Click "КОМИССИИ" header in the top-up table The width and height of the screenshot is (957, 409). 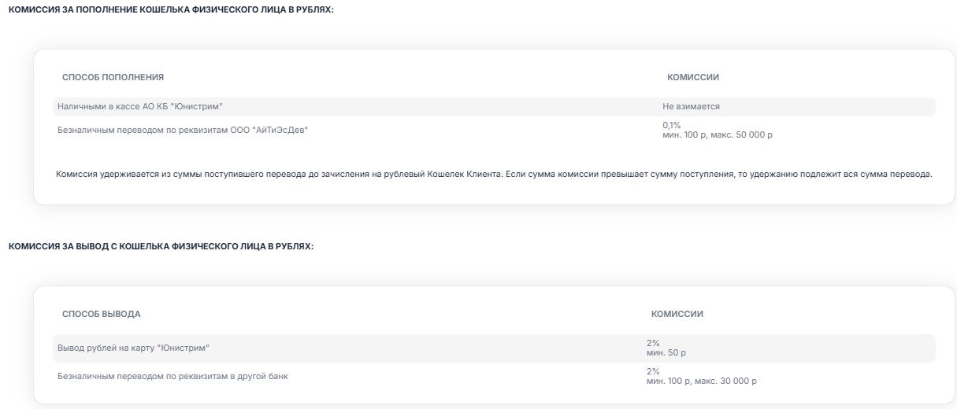693,77
